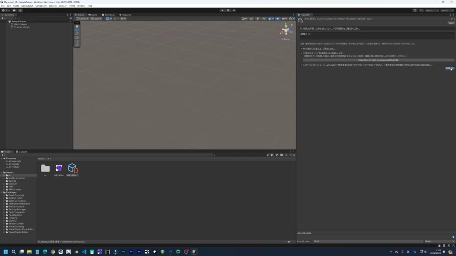Switch to the Console tab
Image resolution: width=456 pixels, height=256 pixels.
click(21, 152)
